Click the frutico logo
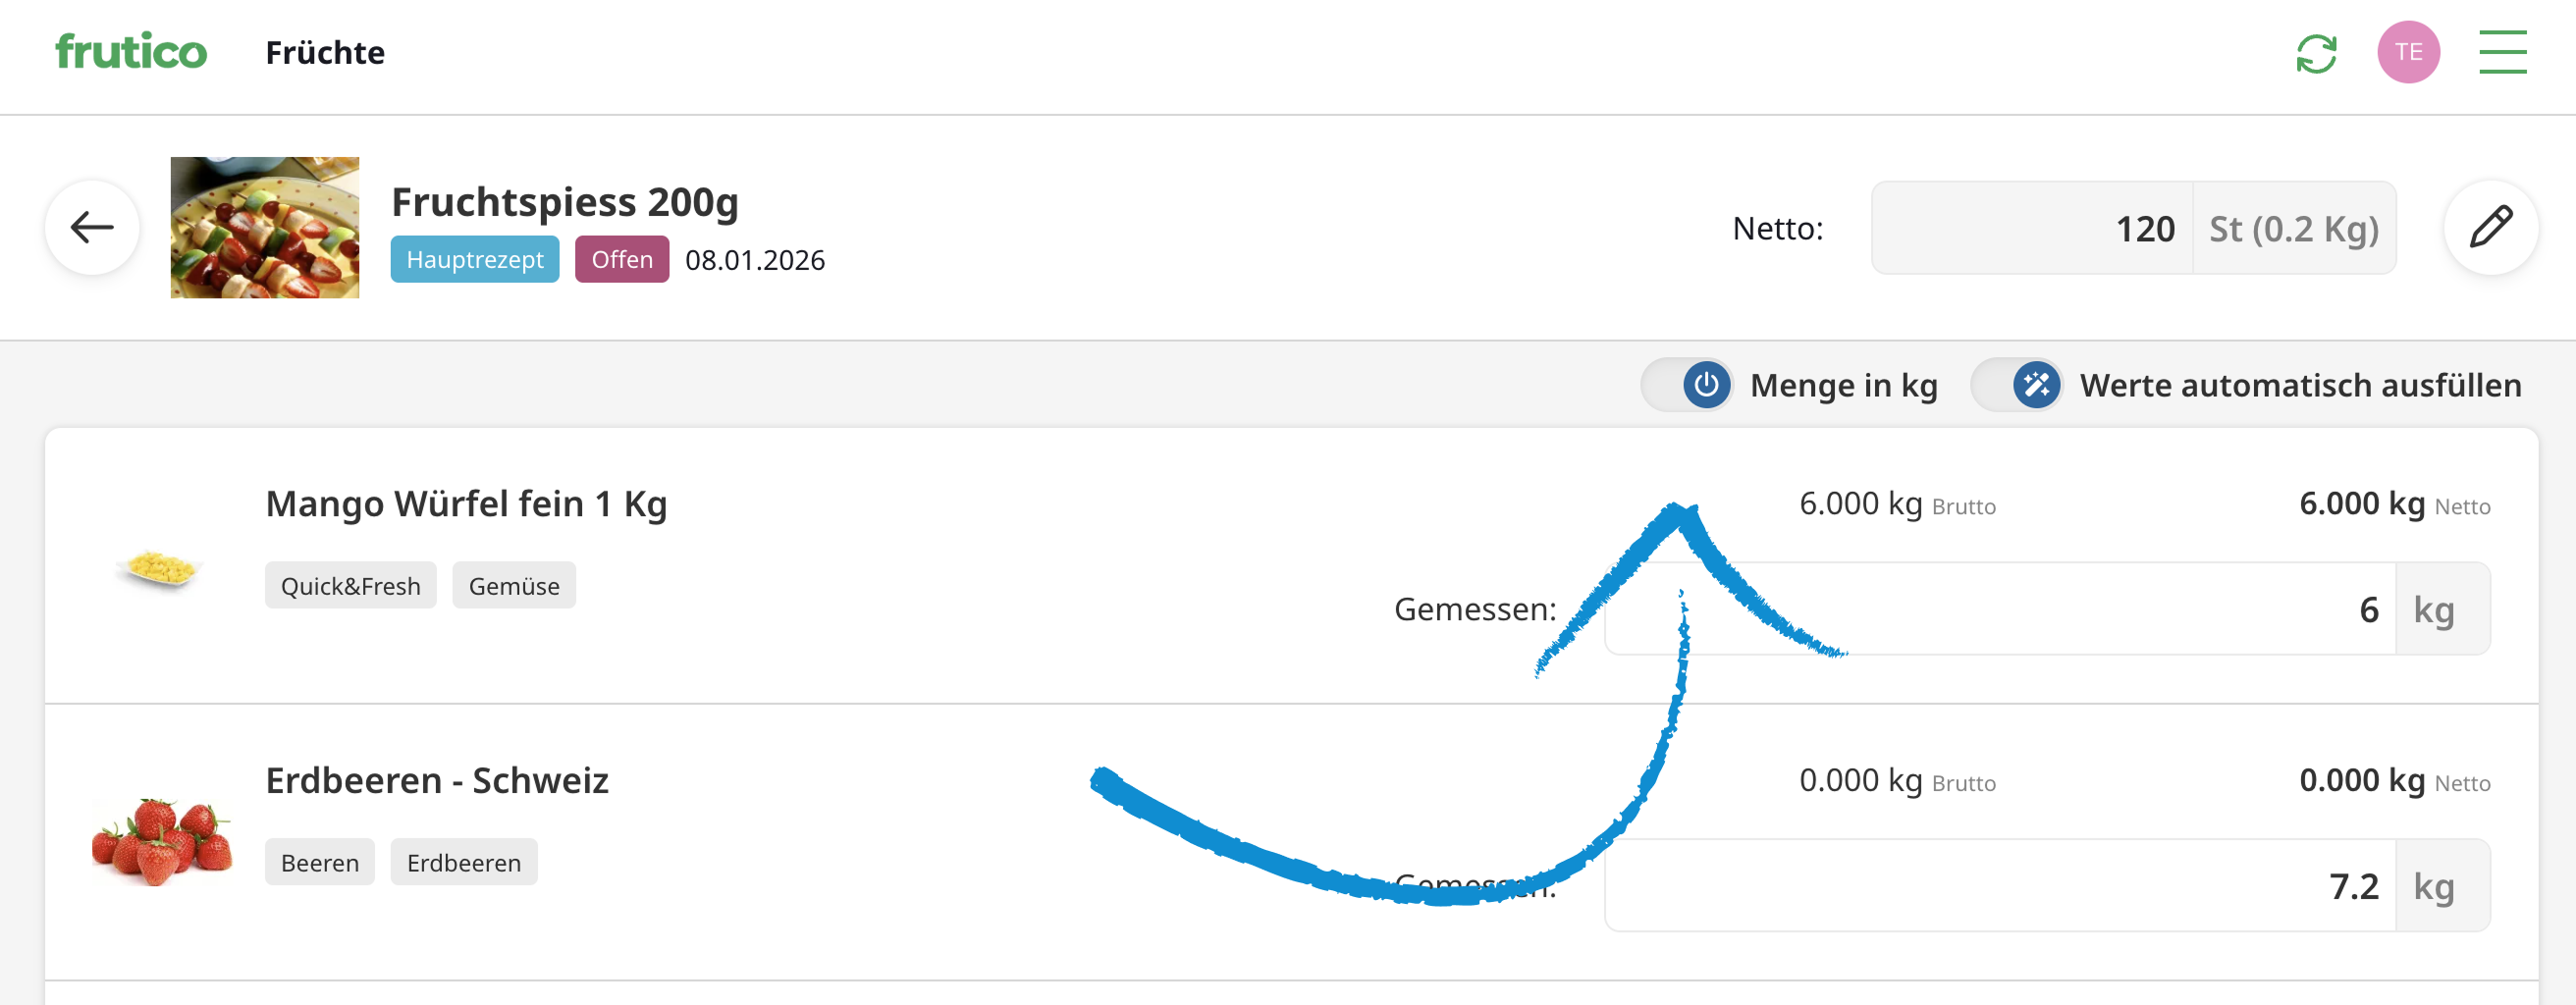This screenshot has width=2576, height=1005. (131, 52)
